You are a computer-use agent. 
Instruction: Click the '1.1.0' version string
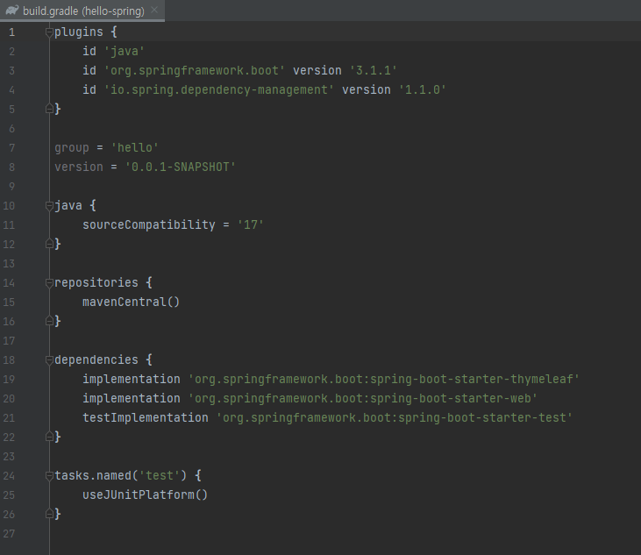tap(423, 90)
